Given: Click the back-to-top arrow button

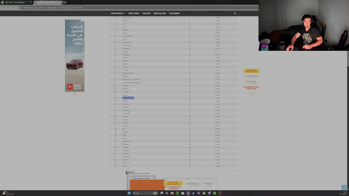Looking at the screenshot, I should [344, 188].
